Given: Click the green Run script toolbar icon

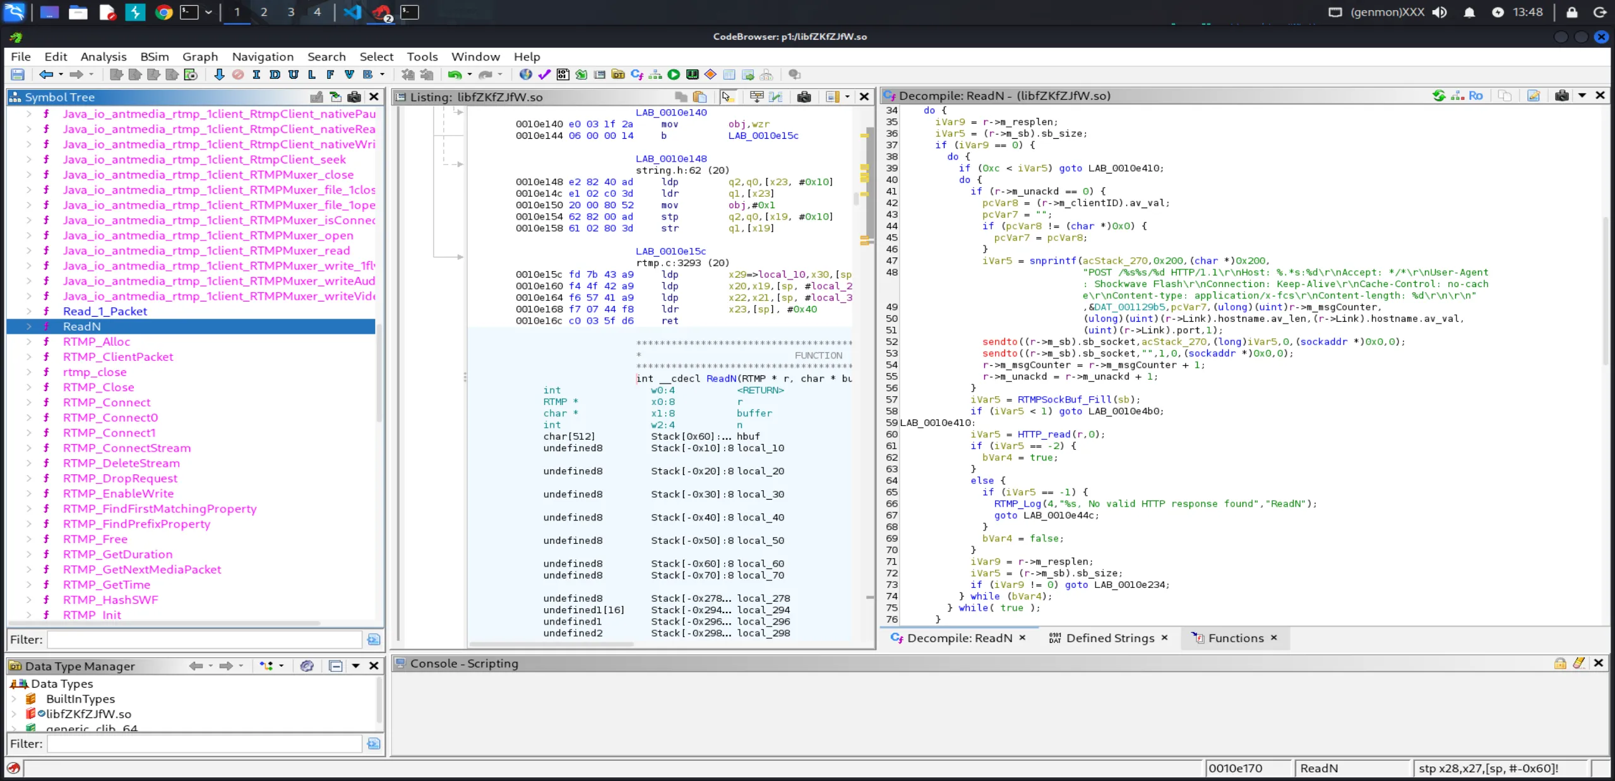Looking at the screenshot, I should 674,74.
